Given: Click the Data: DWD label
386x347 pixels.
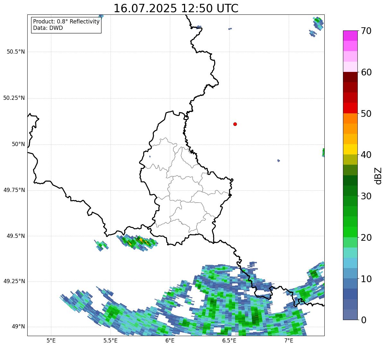Looking at the screenshot, I should click(x=48, y=28).
